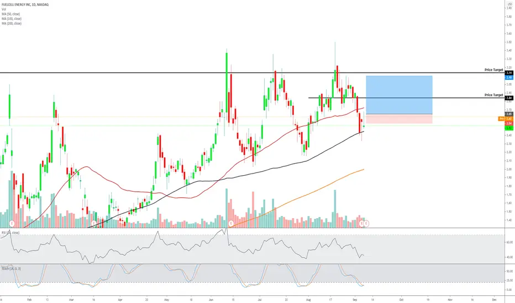This screenshot has width=515, height=303.
Task: Select the red stop-loss zone of long position
Action: tap(399, 119)
